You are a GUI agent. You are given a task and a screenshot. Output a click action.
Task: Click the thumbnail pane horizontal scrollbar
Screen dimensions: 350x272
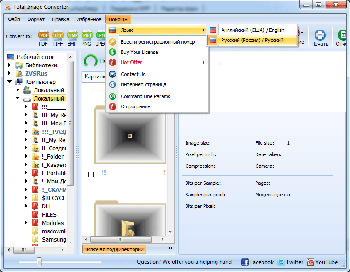click(x=121, y=239)
